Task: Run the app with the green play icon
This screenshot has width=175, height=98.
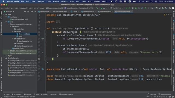Action: (126, 8)
